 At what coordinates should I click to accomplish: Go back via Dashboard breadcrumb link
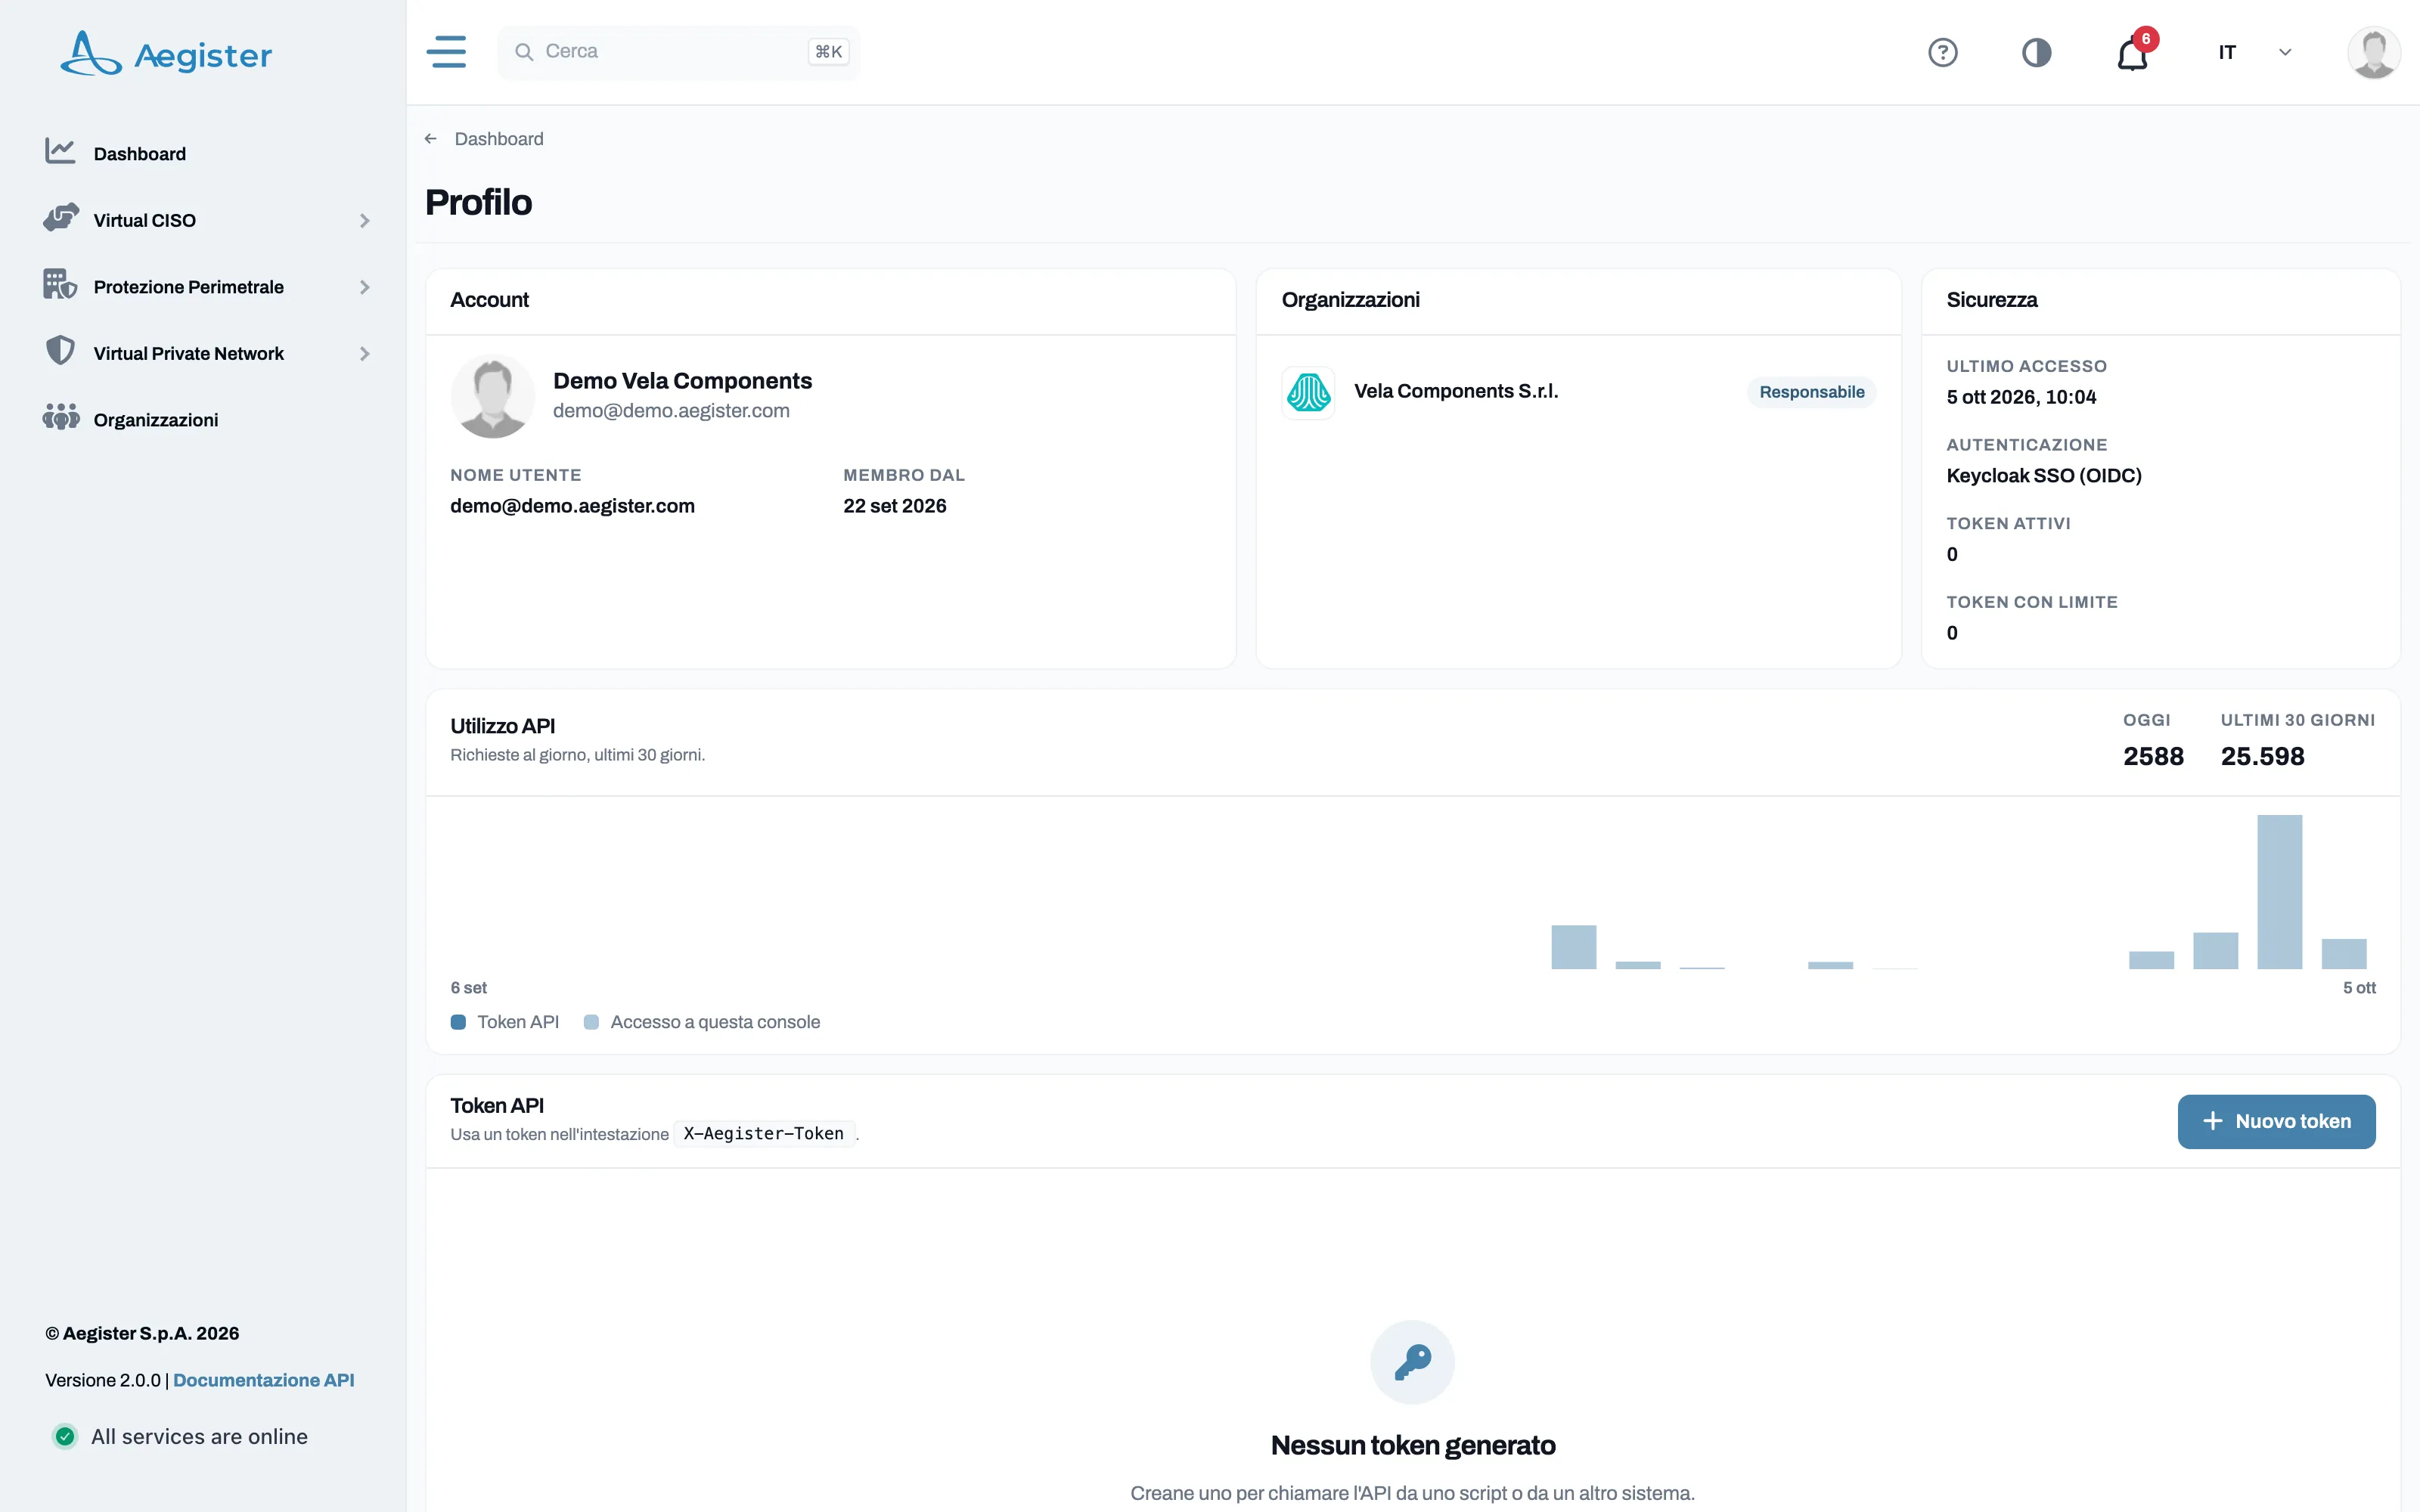[499, 139]
